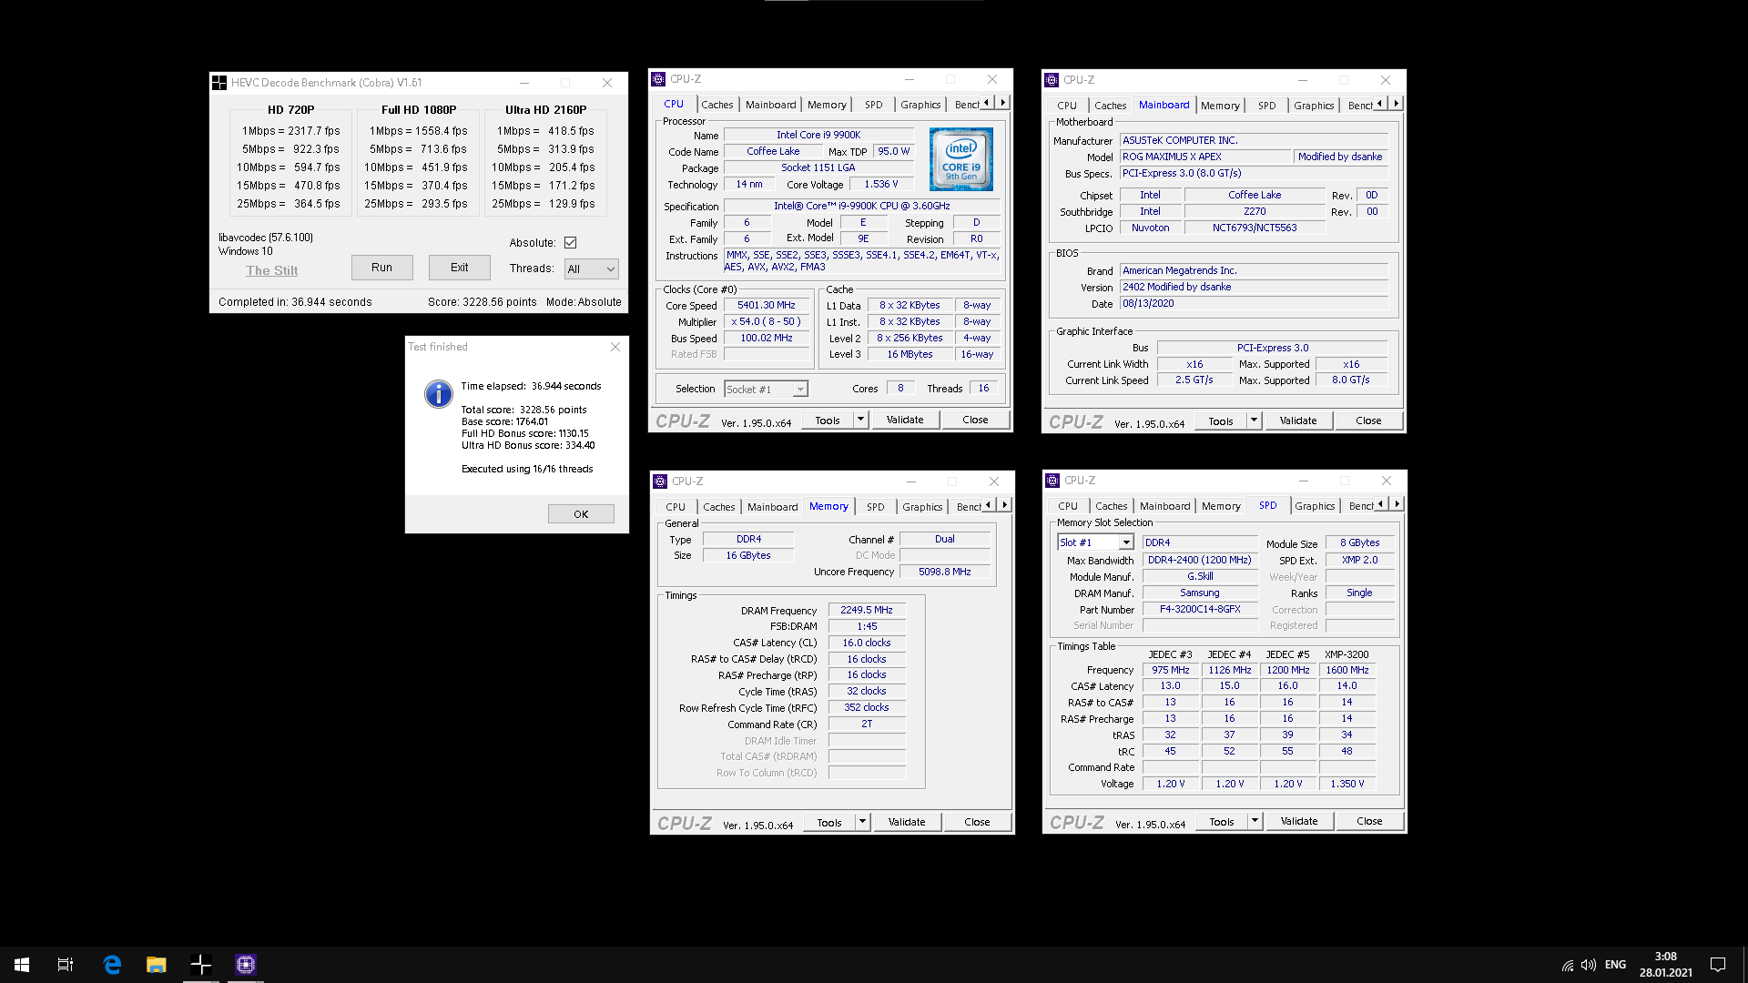Click the network tray icon
The image size is (1748, 983).
[x=1568, y=965]
